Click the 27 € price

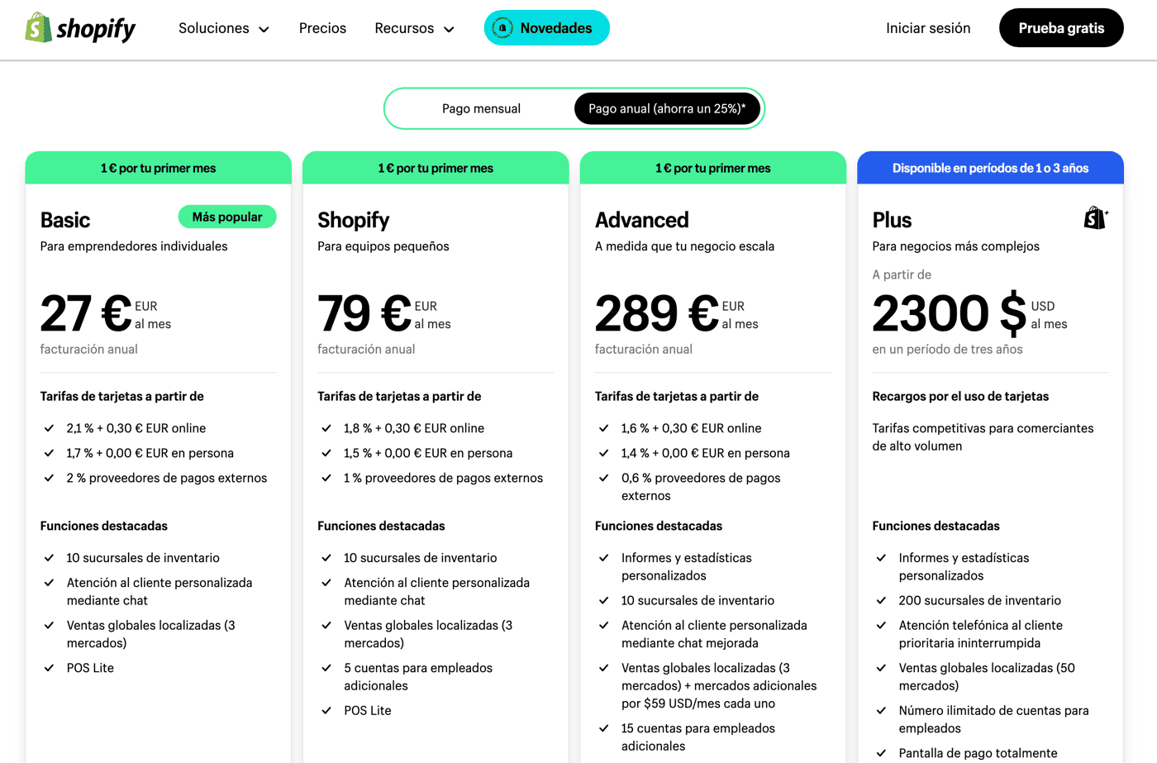(x=86, y=313)
